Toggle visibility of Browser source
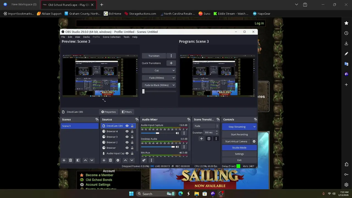The height and width of the screenshot is (198, 352). pos(127,148)
